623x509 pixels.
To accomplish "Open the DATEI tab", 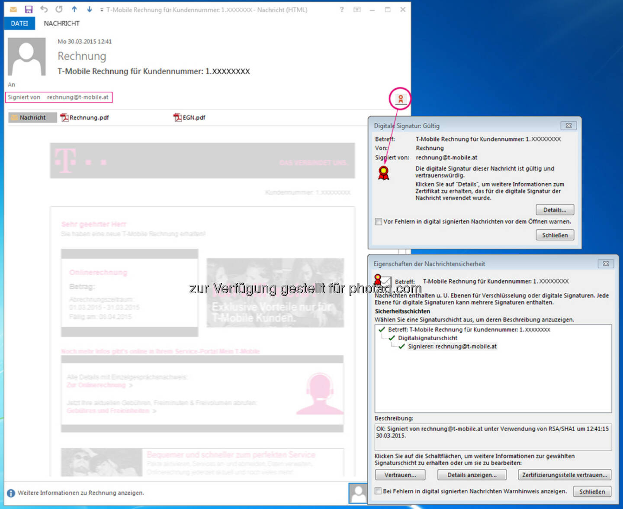I will 19,23.
